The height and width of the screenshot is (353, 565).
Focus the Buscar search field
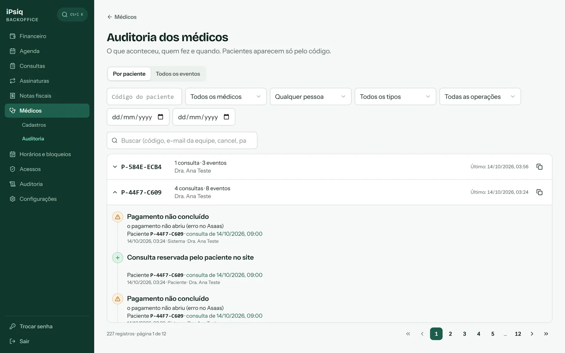(182, 140)
